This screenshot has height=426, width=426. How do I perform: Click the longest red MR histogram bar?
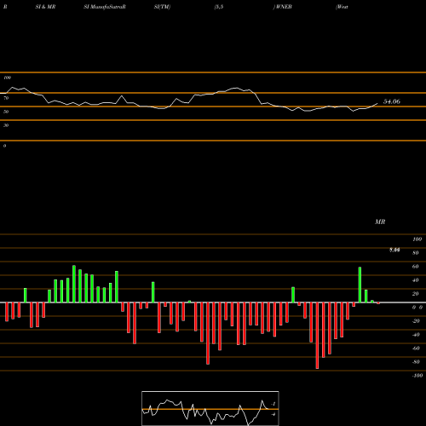click(317, 336)
